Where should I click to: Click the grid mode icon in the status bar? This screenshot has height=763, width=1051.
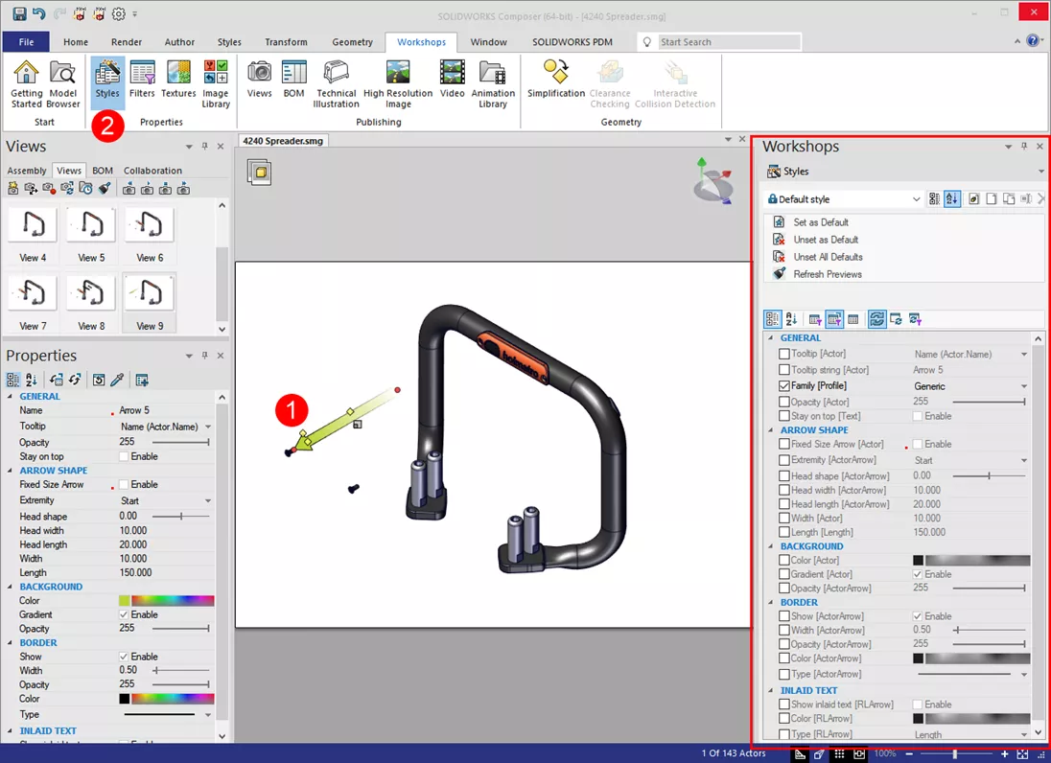pos(839,753)
